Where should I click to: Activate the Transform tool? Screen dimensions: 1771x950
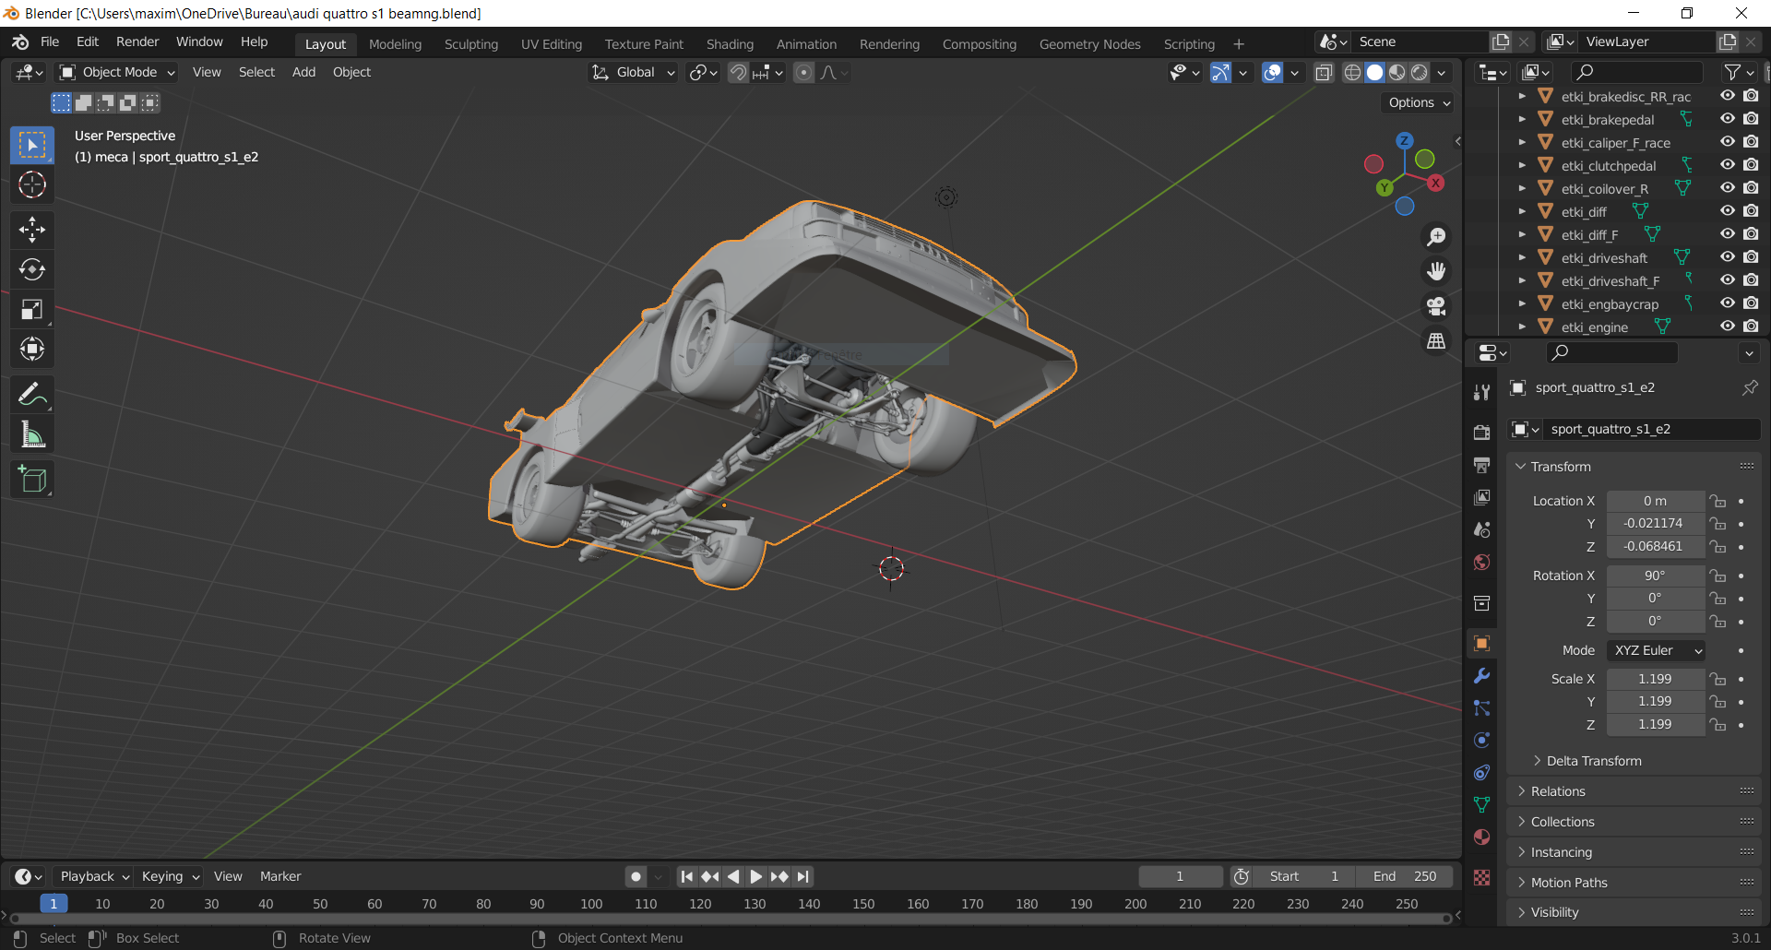click(32, 349)
